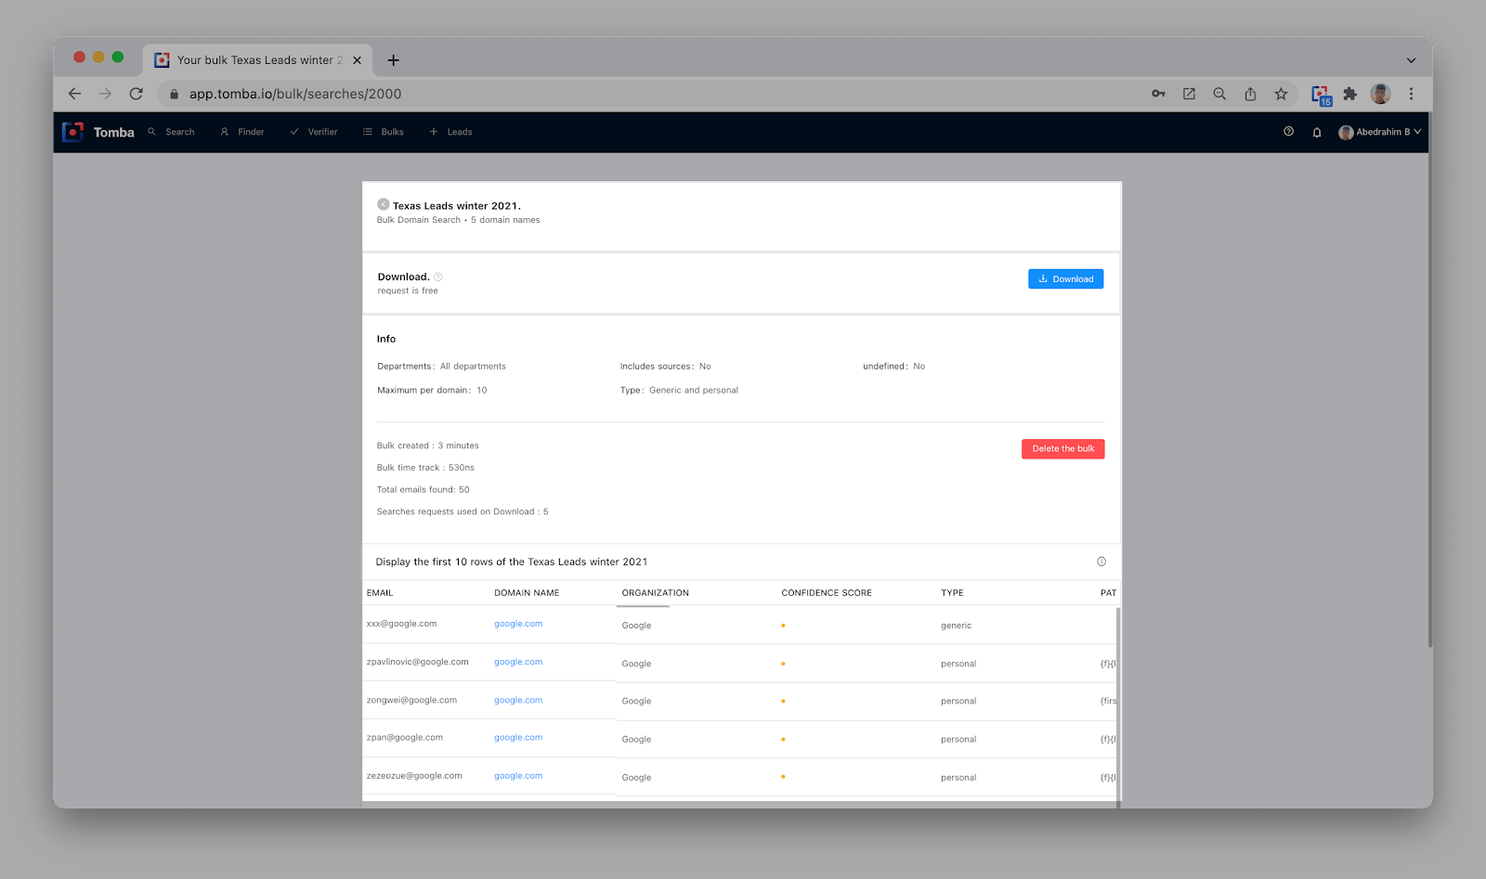Click the Chrome profile avatar

tap(1381, 94)
